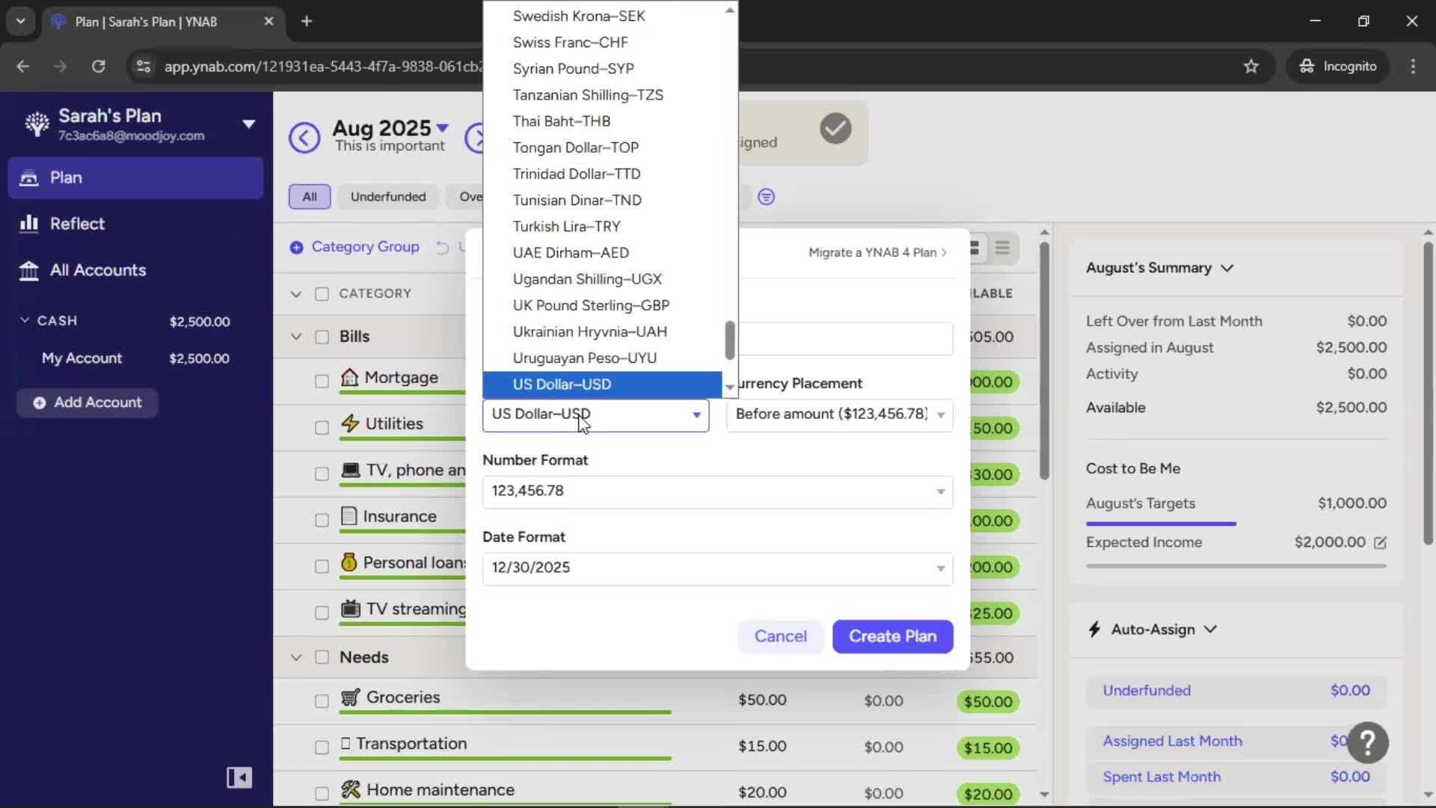Check the Transportation category checkbox
The width and height of the screenshot is (1436, 808).
322,747
